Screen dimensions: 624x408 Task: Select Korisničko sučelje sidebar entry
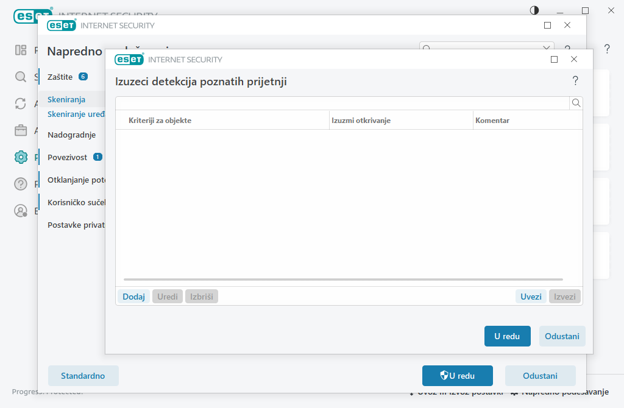[76, 202]
